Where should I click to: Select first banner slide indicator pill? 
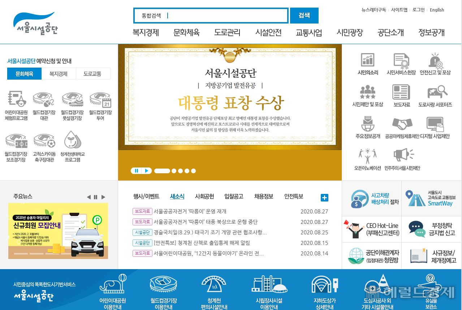[162, 171]
